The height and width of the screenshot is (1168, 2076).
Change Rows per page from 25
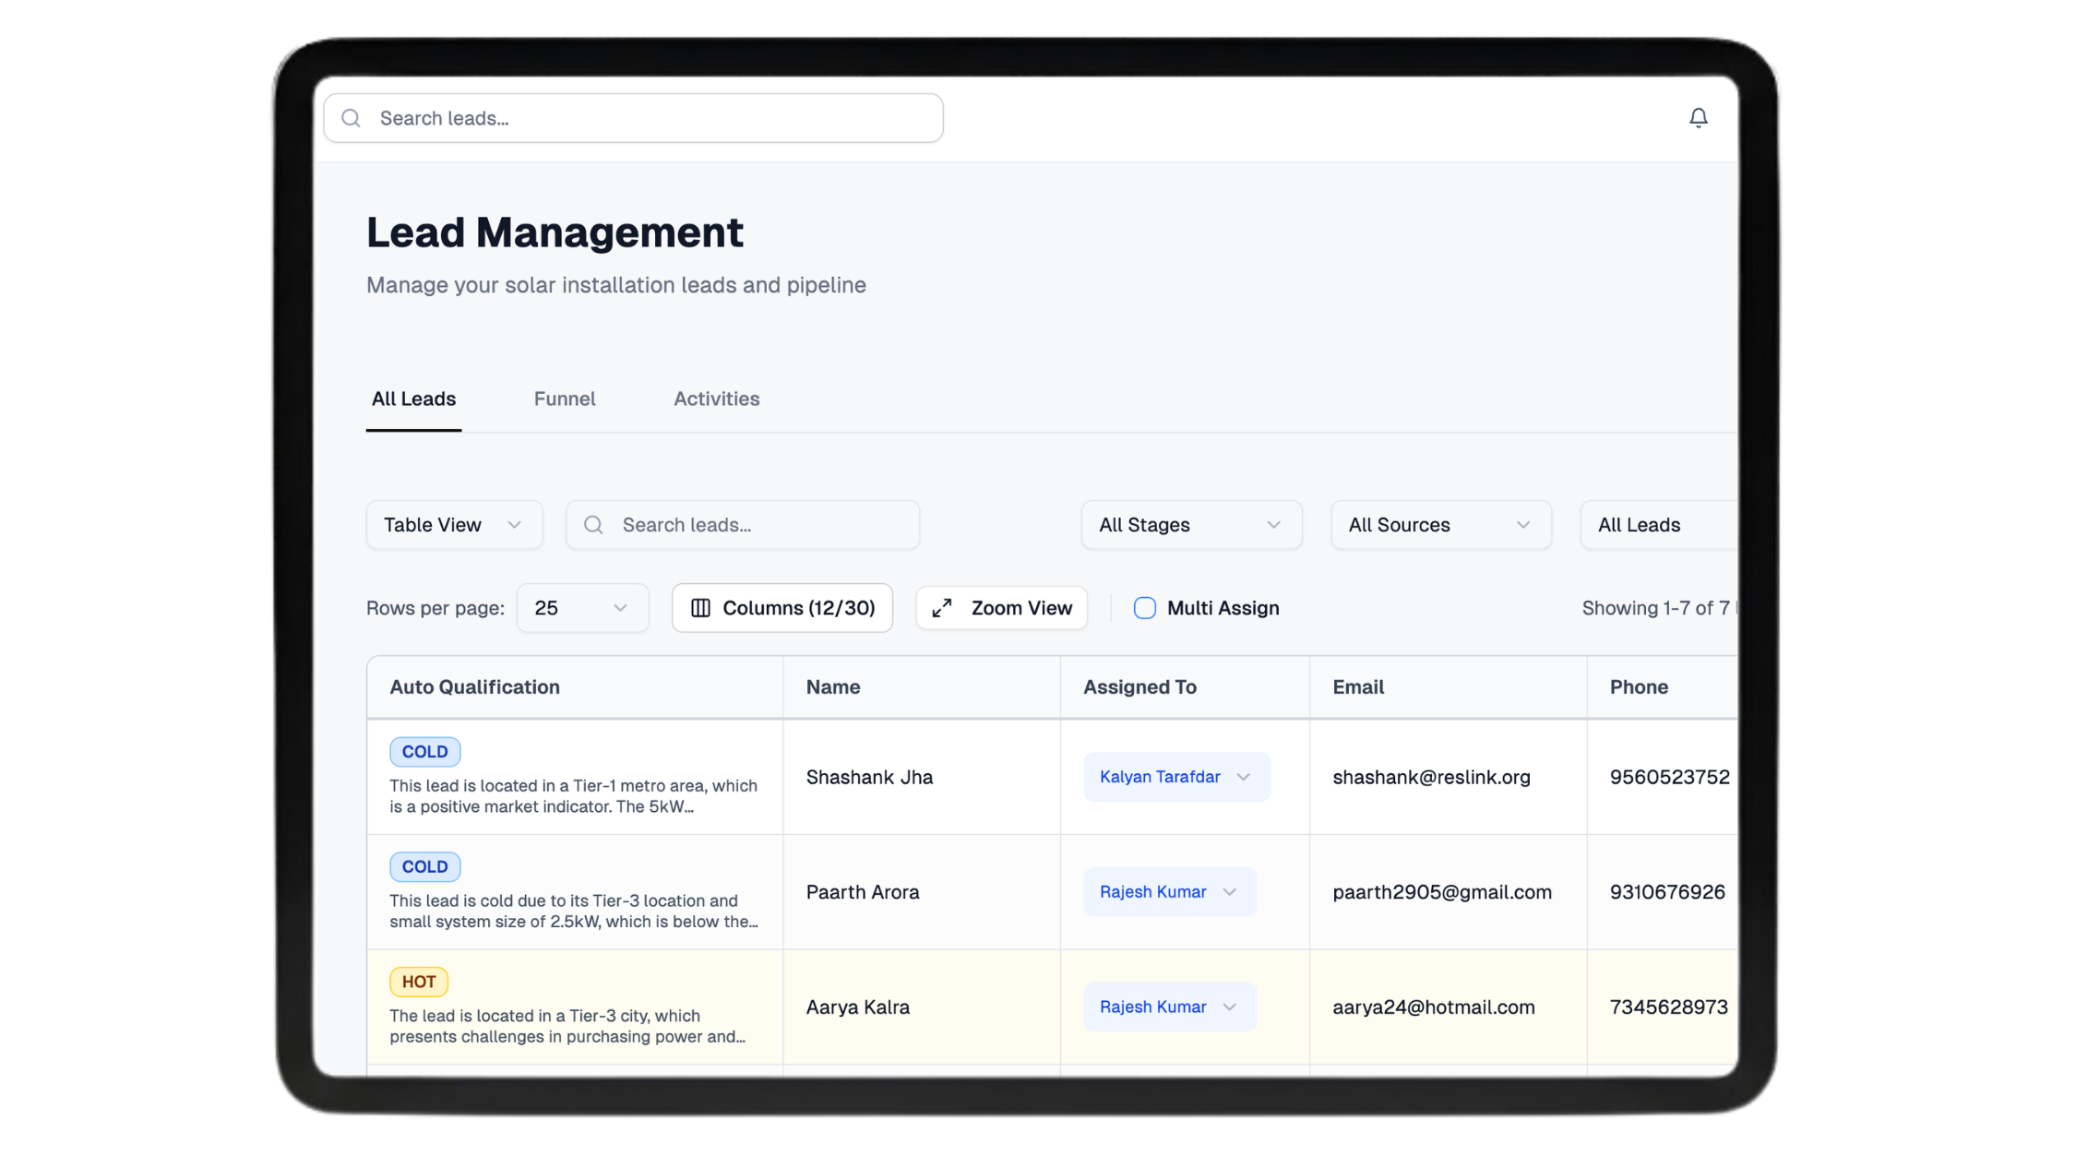[581, 607]
